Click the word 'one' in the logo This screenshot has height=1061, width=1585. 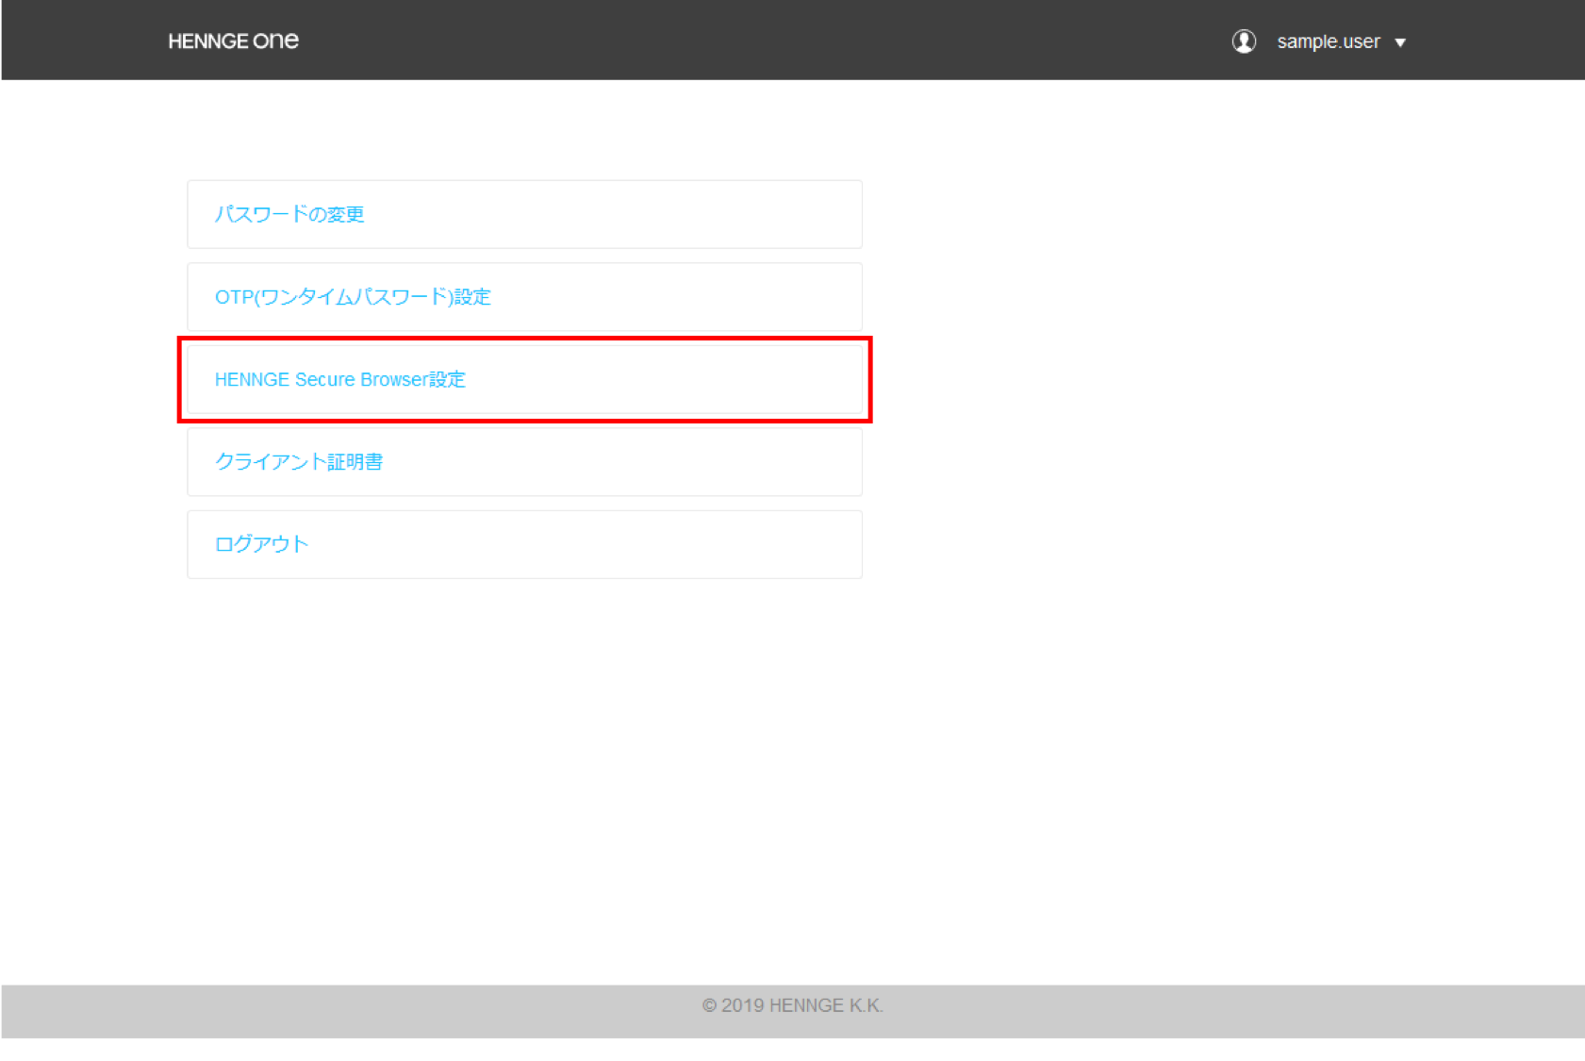(276, 41)
